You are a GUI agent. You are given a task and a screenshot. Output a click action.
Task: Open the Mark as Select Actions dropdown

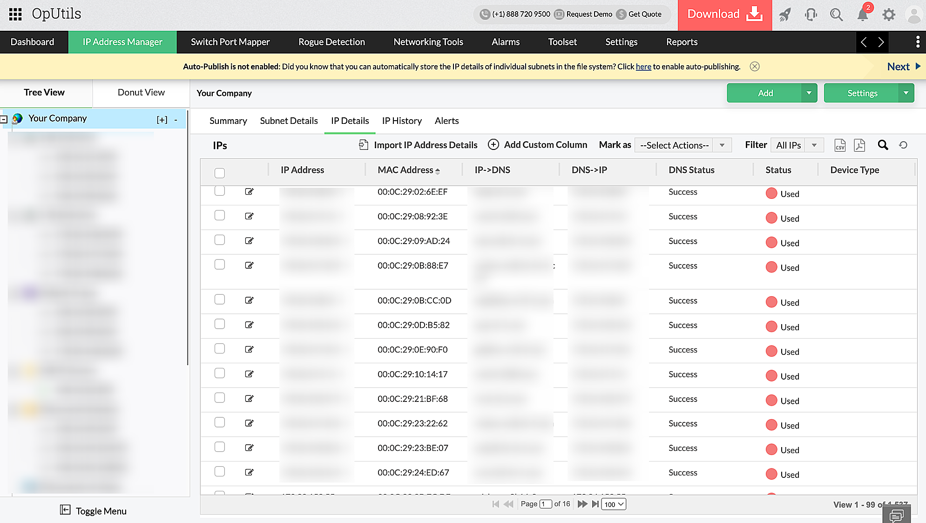683,145
